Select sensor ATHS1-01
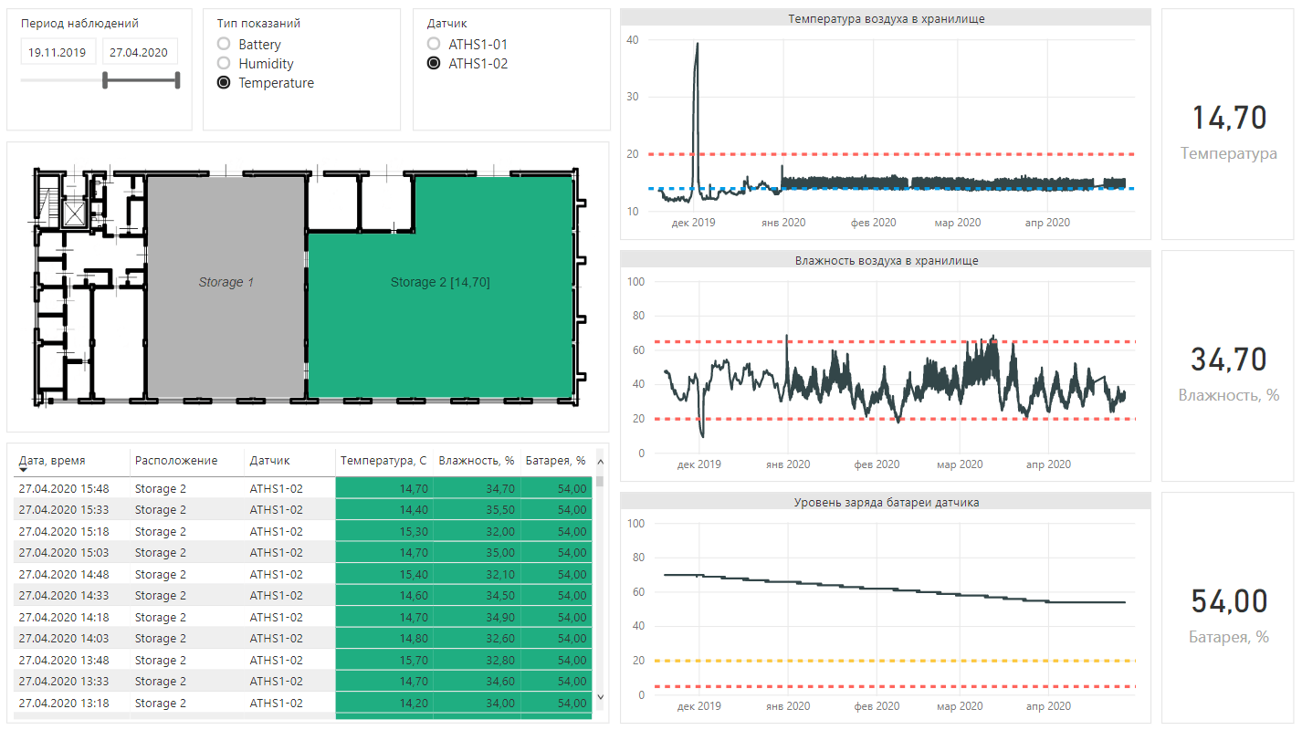The image size is (1302, 730). tap(434, 44)
